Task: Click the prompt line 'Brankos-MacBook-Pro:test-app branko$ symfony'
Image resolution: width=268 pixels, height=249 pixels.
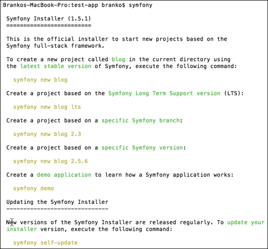Action: coord(78,5)
